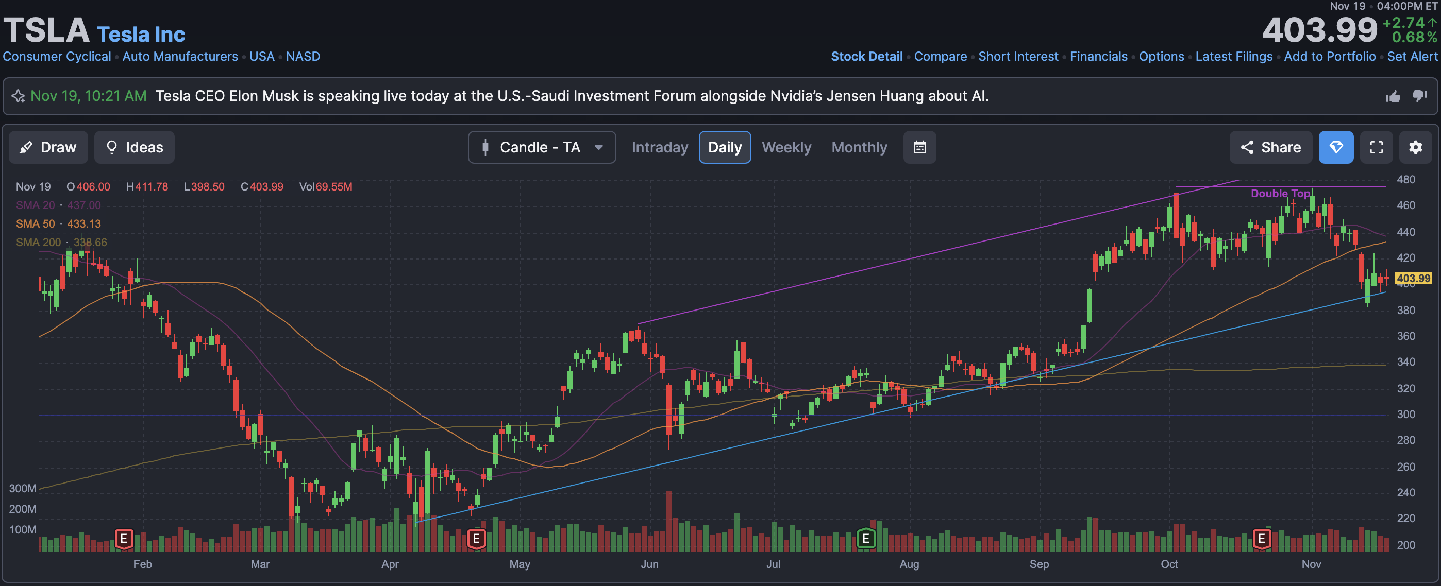
Task: Click the blue diamond premium icon
Action: pos(1336,147)
